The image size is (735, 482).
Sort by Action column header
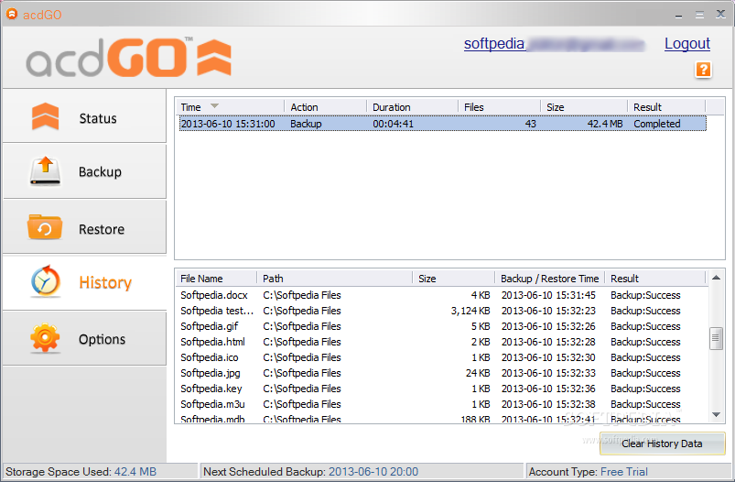coord(325,107)
